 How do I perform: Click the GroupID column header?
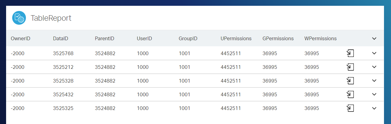[188, 38]
